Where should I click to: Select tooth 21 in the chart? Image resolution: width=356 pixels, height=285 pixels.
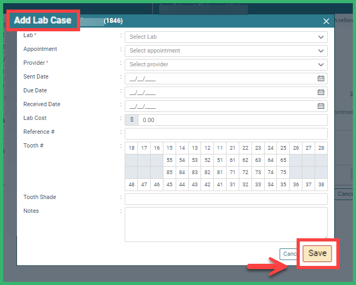232,148
